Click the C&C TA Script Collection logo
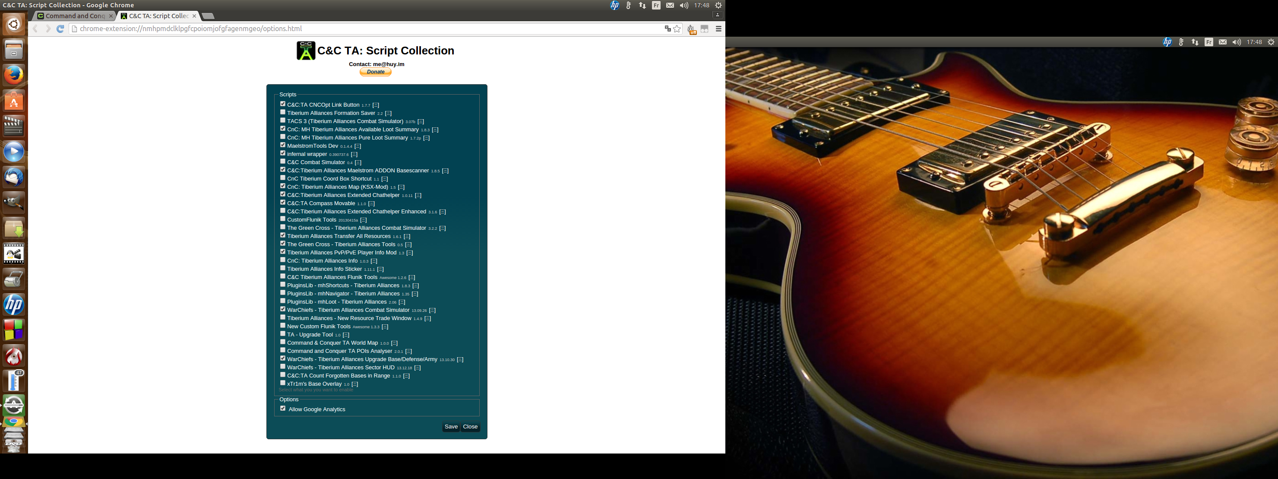The height and width of the screenshot is (479, 1278). 306,51
